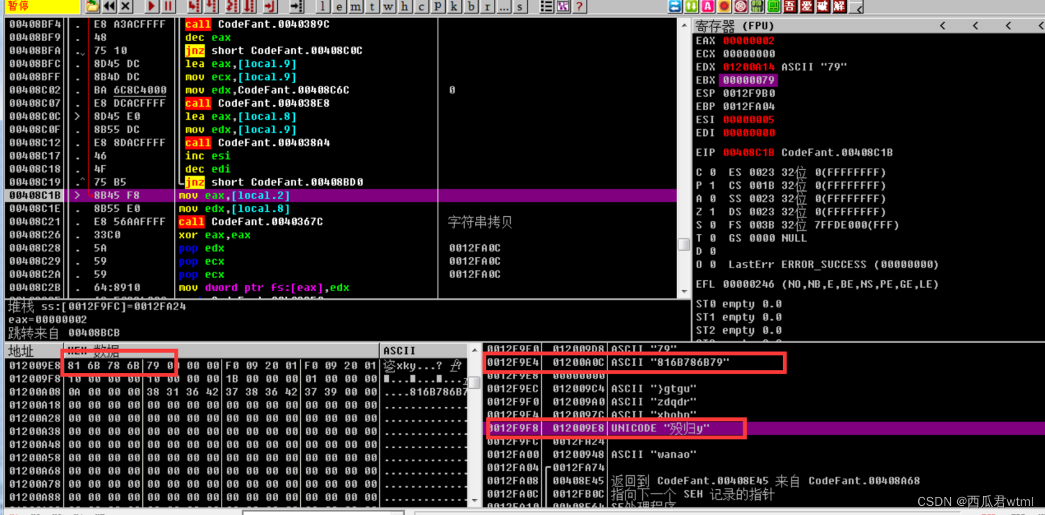This screenshot has height=515, width=1045.
Task: Click the green binary 010 plugin icon
Action: [756, 8]
